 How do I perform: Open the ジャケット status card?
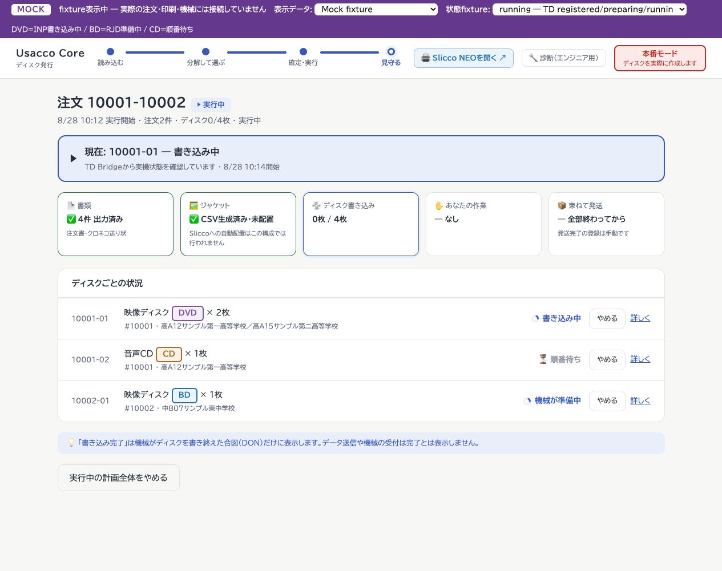click(x=238, y=224)
